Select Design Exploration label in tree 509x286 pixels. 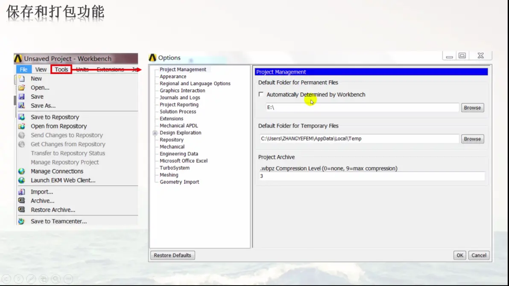(x=180, y=133)
